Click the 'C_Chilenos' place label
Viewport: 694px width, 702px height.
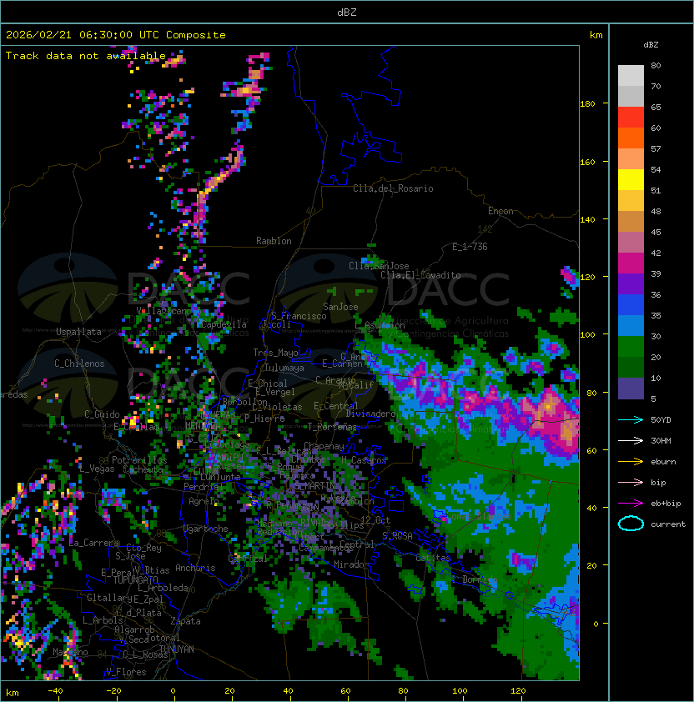point(79,364)
